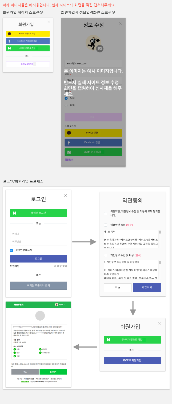Image resolution: width=172 pixels, height=404 pixels.
Task: Click the Naver N icon on 네이버 로그인
Action: click(x=14, y=213)
